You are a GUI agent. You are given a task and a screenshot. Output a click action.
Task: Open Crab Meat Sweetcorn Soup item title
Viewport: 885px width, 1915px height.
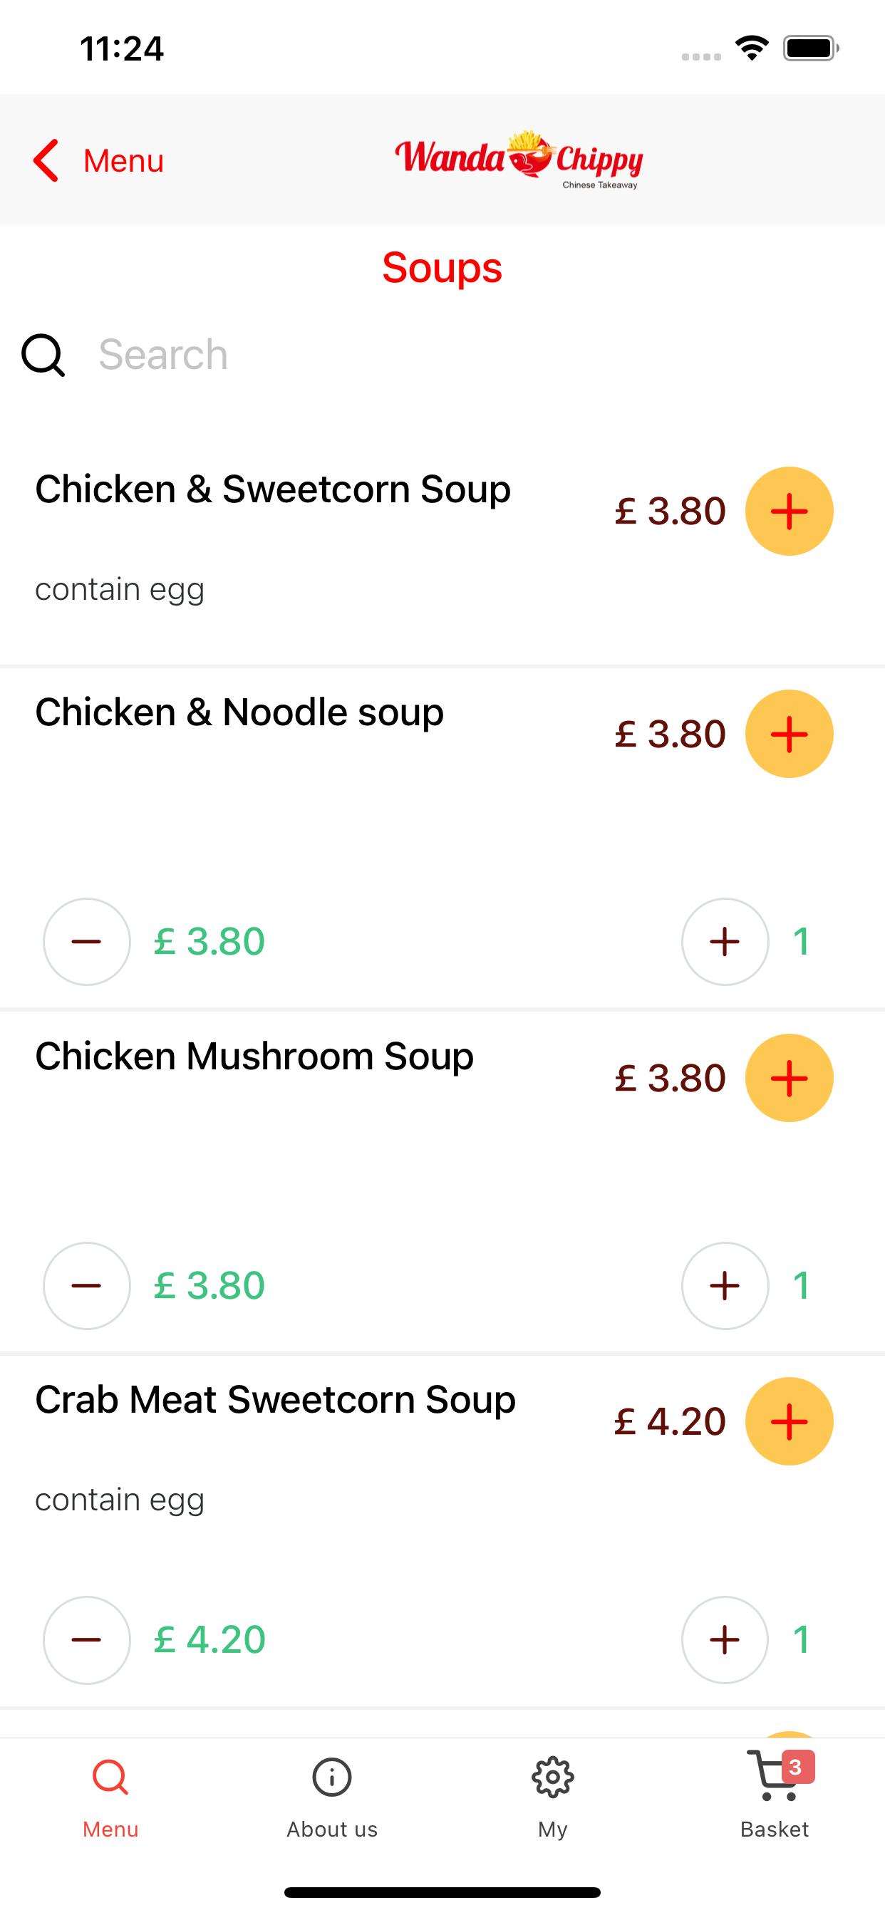tap(275, 1400)
